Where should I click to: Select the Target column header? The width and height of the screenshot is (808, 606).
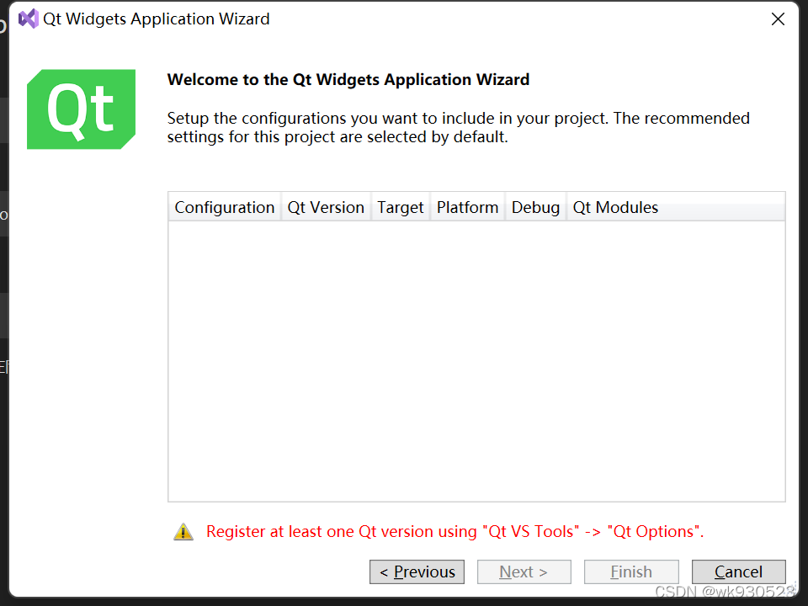401,207
